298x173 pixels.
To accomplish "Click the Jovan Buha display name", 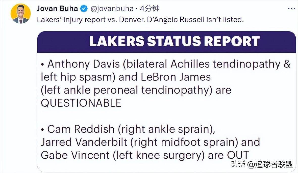I will pos(57,9).
